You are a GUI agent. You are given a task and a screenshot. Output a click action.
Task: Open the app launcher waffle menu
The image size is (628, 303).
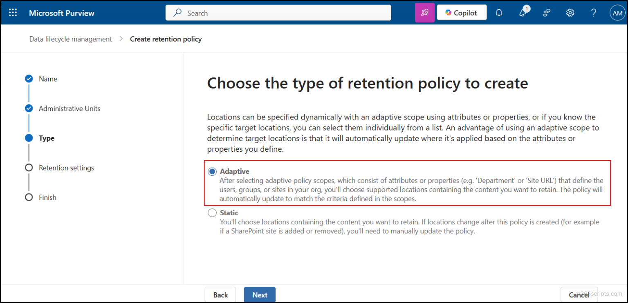pyautogui.click(x=13, y=13)
